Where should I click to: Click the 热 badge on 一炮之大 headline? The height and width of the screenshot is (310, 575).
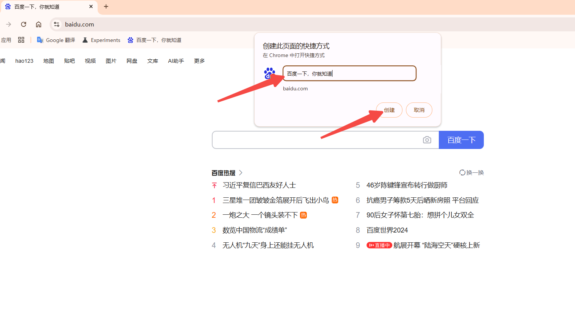pos(303,215)
